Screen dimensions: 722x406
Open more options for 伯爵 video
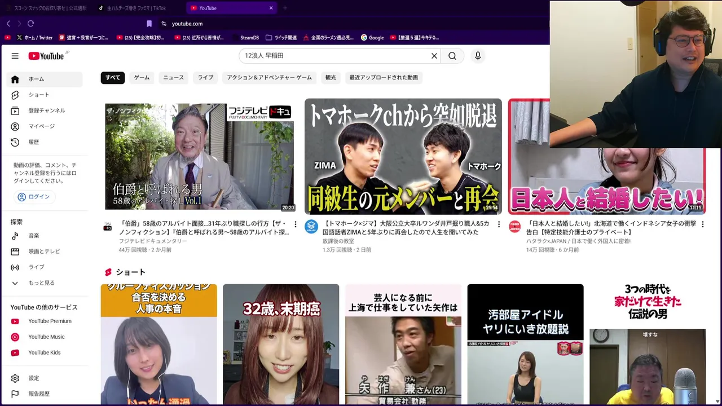point(295,224)
